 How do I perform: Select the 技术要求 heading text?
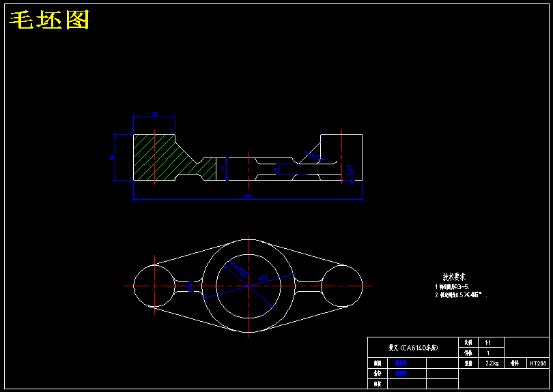pyautogui.click(x=454, y=277)
